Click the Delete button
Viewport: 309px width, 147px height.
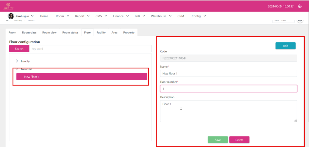click(x=239, y=140)
